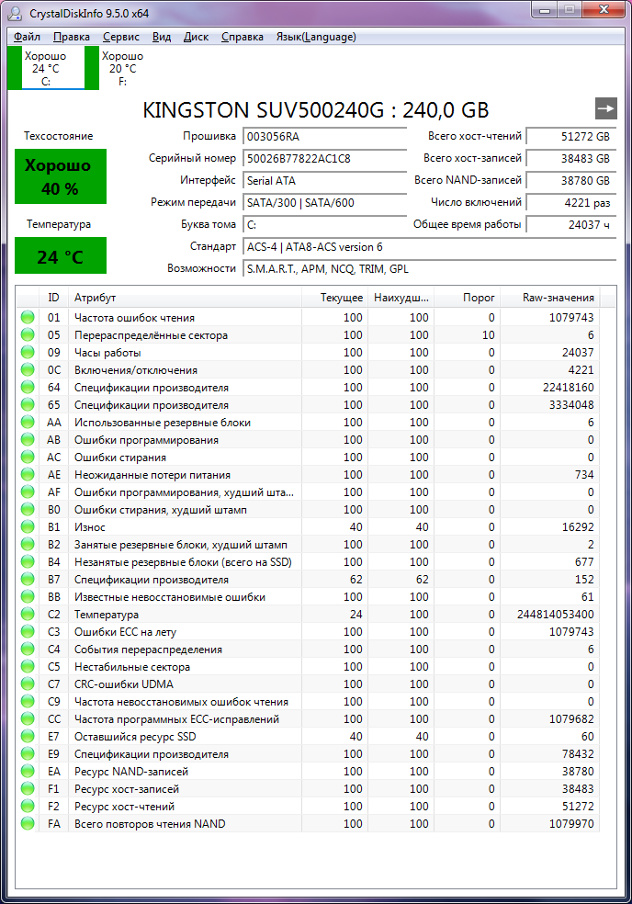Viewport: 632px width, 904px height.
Task: Click status icon for attribute B7
Action: tap(28, 579)
